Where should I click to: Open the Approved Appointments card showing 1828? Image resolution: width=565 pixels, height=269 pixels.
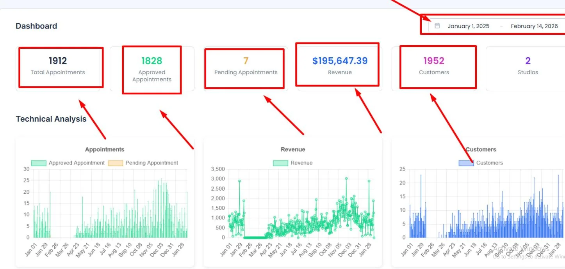click(x=152, y=69)
